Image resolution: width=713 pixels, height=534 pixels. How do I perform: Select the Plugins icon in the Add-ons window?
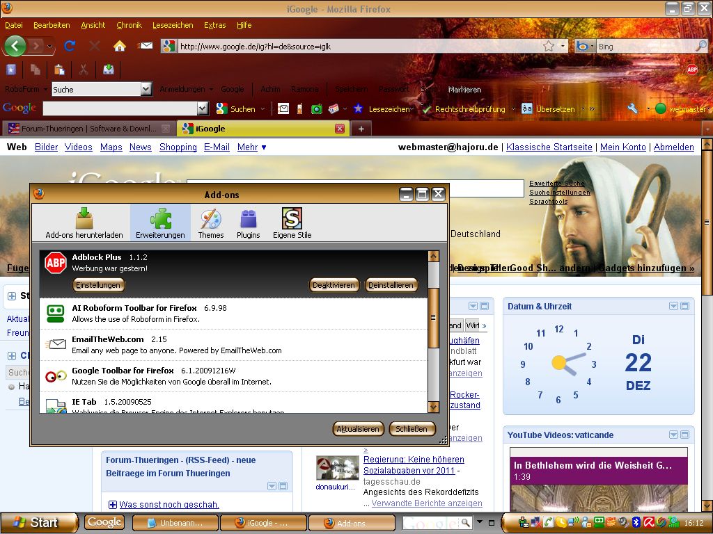(249, 223)
